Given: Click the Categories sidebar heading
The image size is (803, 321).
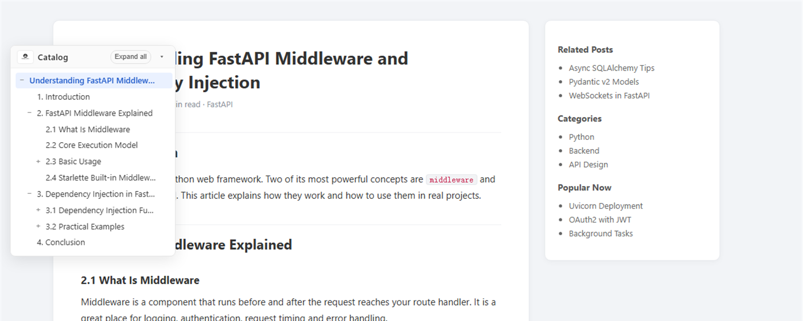Looking at the screenshot, I should (579, 119).
